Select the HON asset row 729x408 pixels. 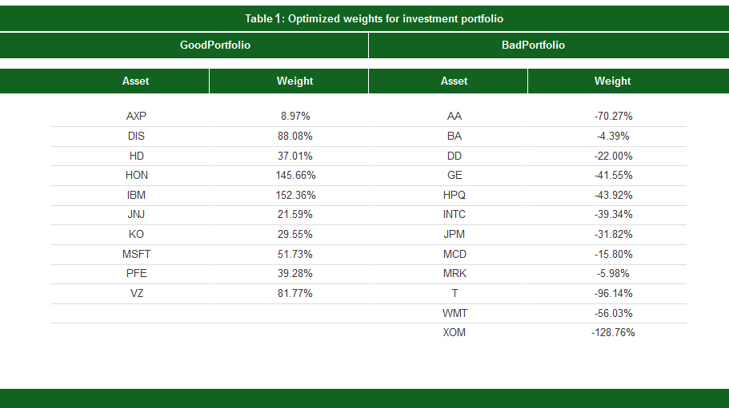[137, 176]
